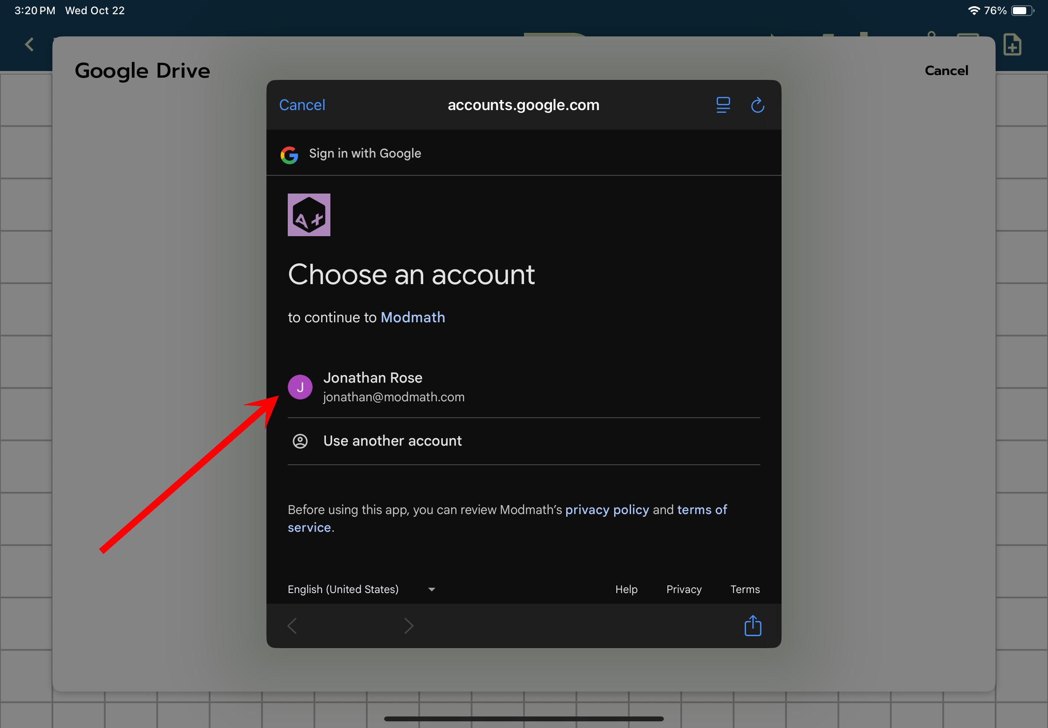Choose Use another account
Screen dimensions: 1048x728
(393, 441)
